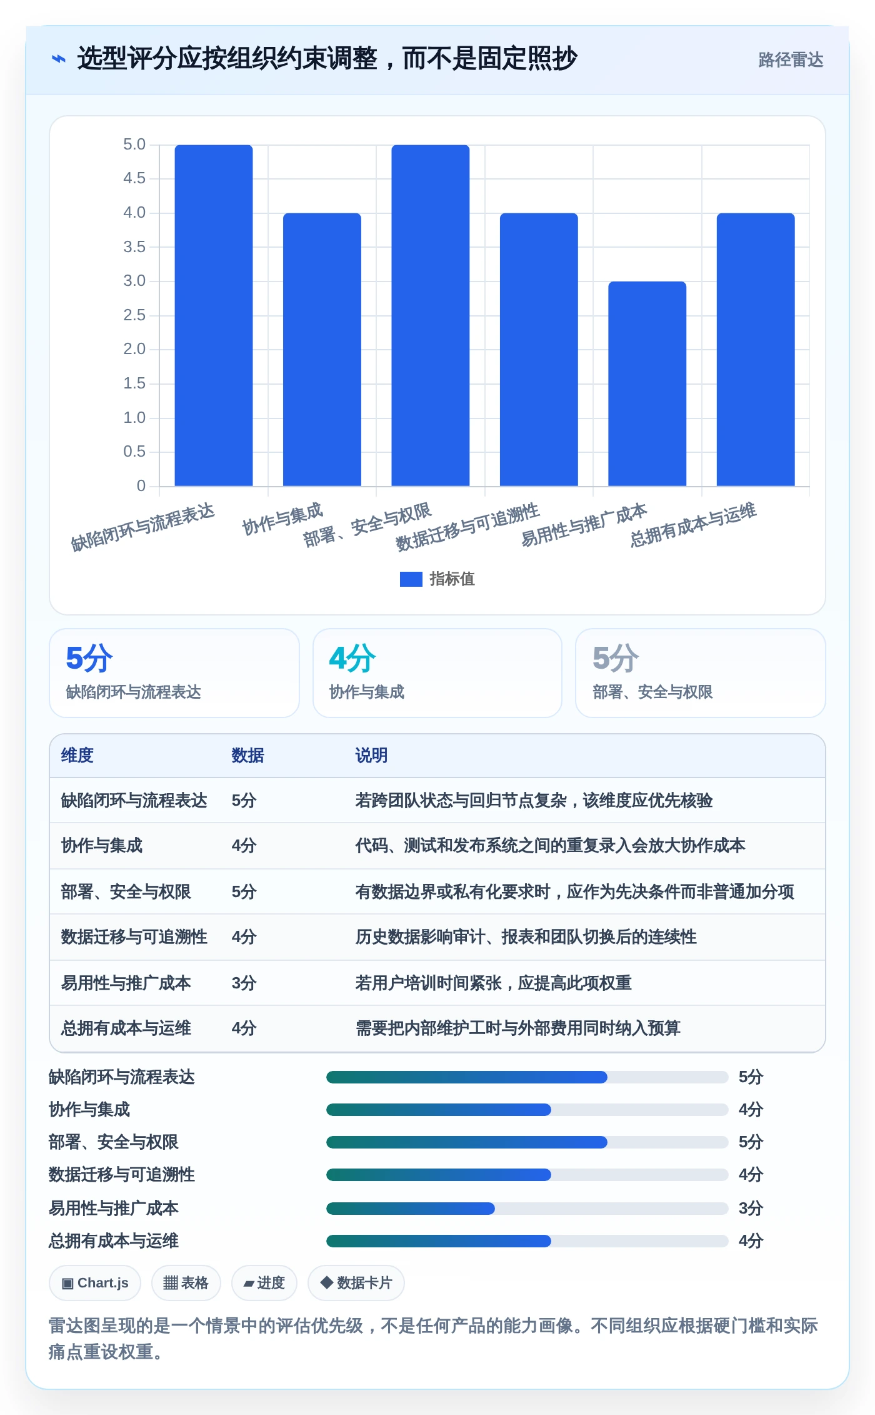The height and width of the screenshot is (1415, 875).
Task: Click the 3分 value in the table
Action: 244,983
